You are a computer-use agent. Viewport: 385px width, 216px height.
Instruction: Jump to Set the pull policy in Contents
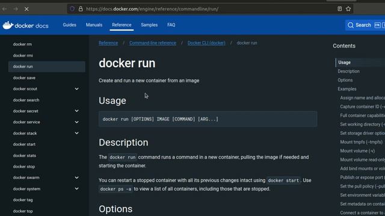pyautogui.click(x=362, y=187)
